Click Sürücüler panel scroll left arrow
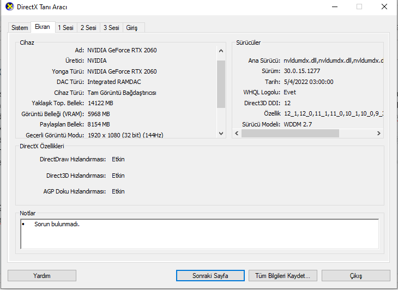The height and width of the screenshot is (290, 398). [x=237, y=133]
